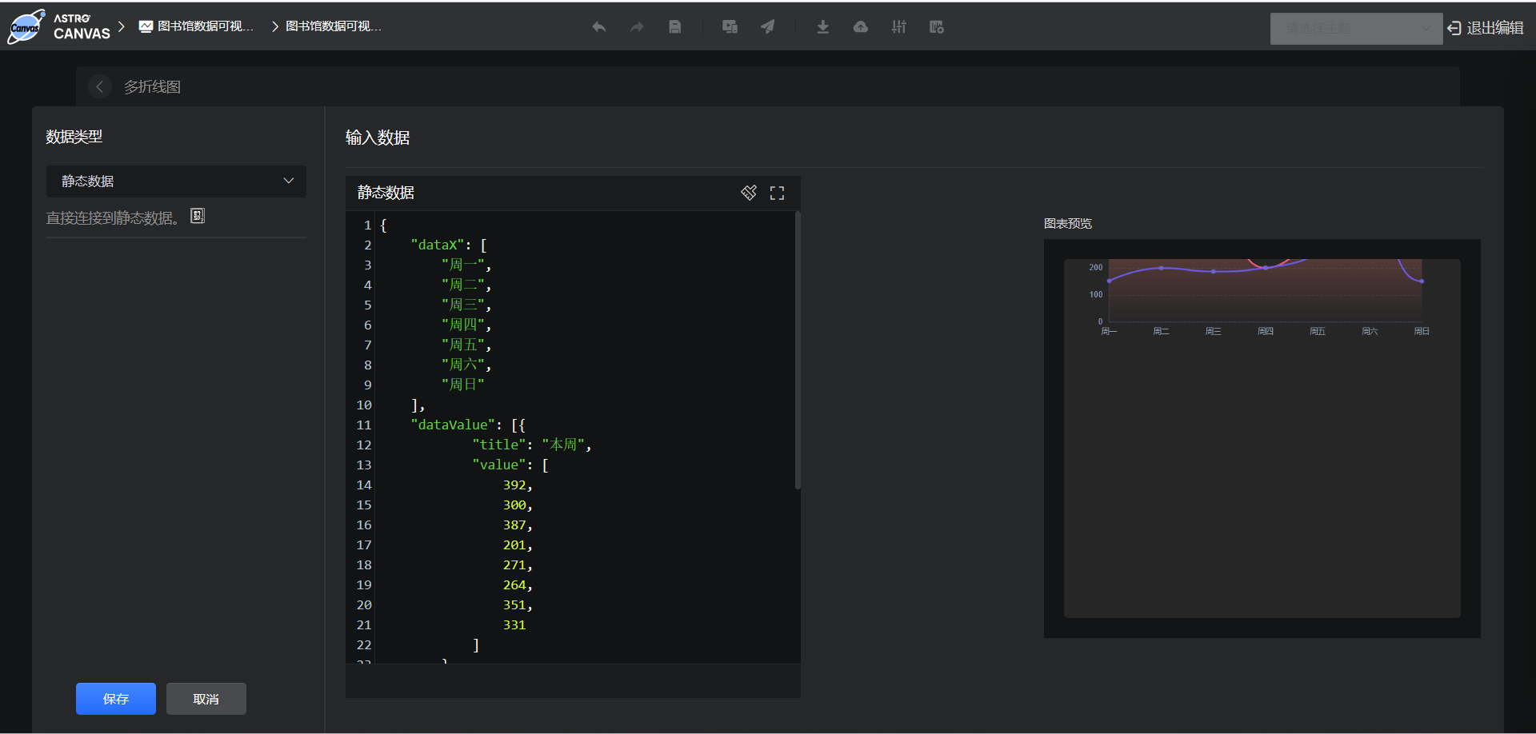Click the first 图书馆数据可视 breadcrumb

point(206,26)
